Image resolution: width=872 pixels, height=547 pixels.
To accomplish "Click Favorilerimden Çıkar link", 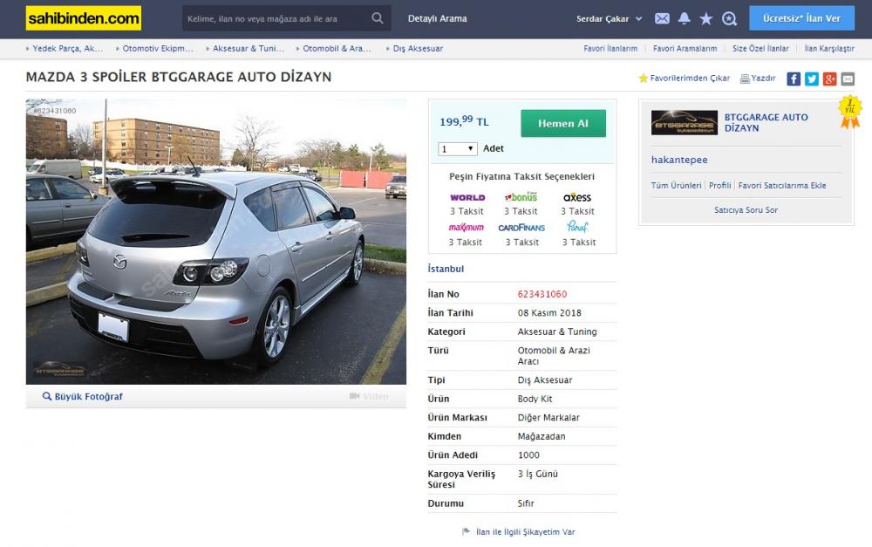I will point(690,78).
